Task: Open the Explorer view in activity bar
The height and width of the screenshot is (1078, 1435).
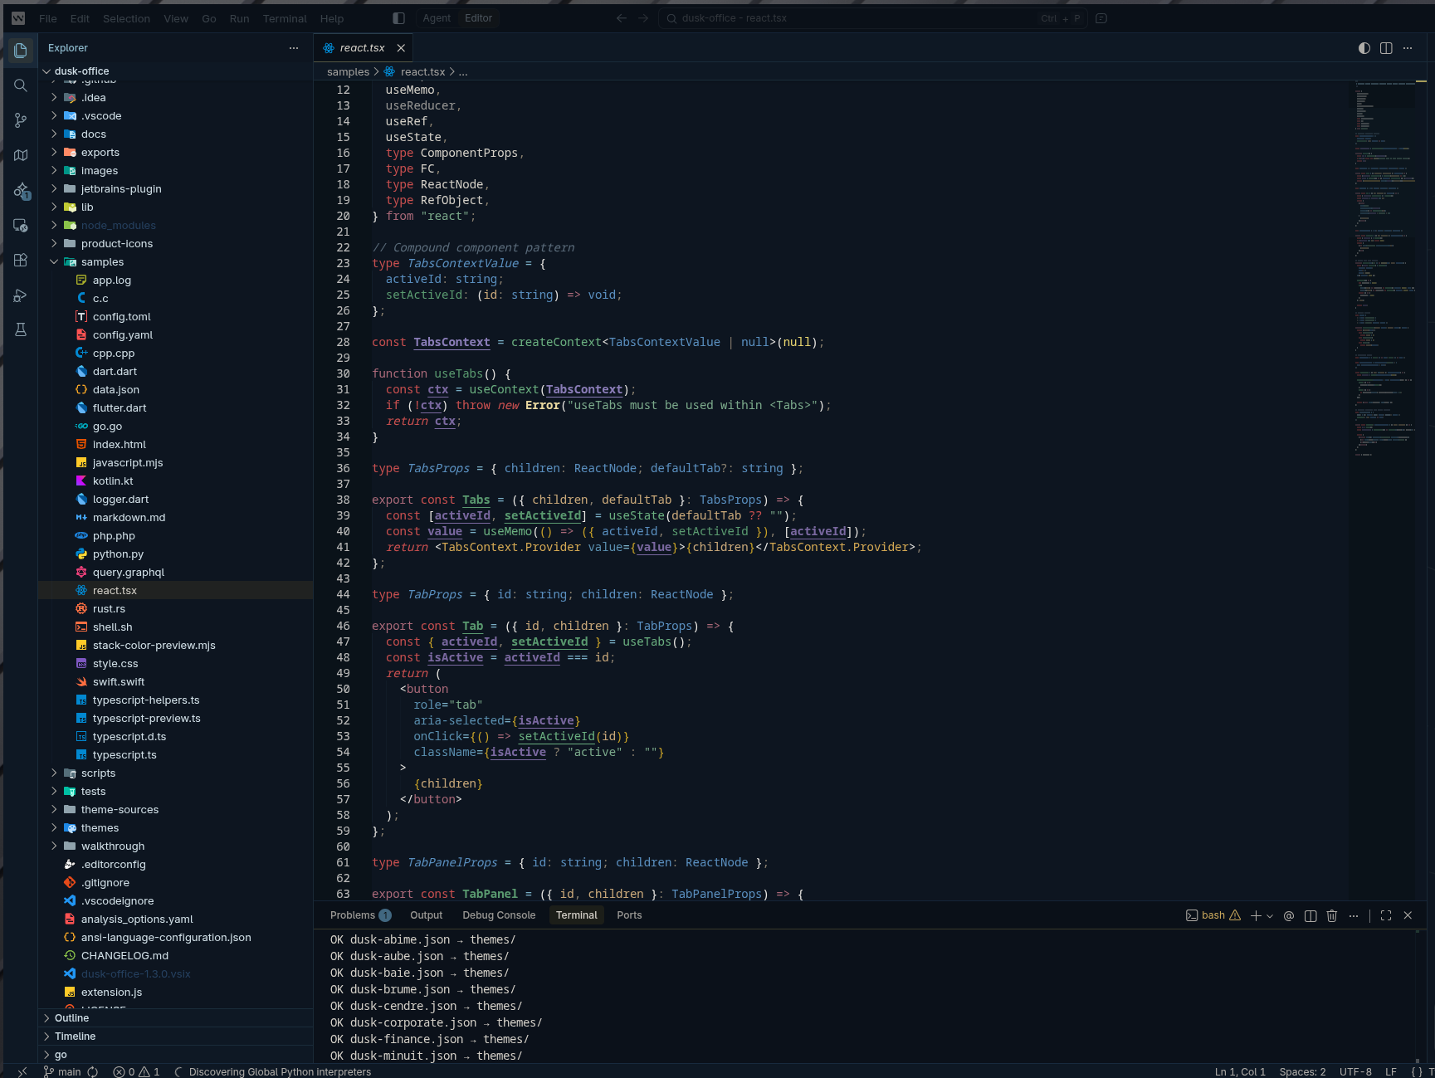Action: (21, 51)
